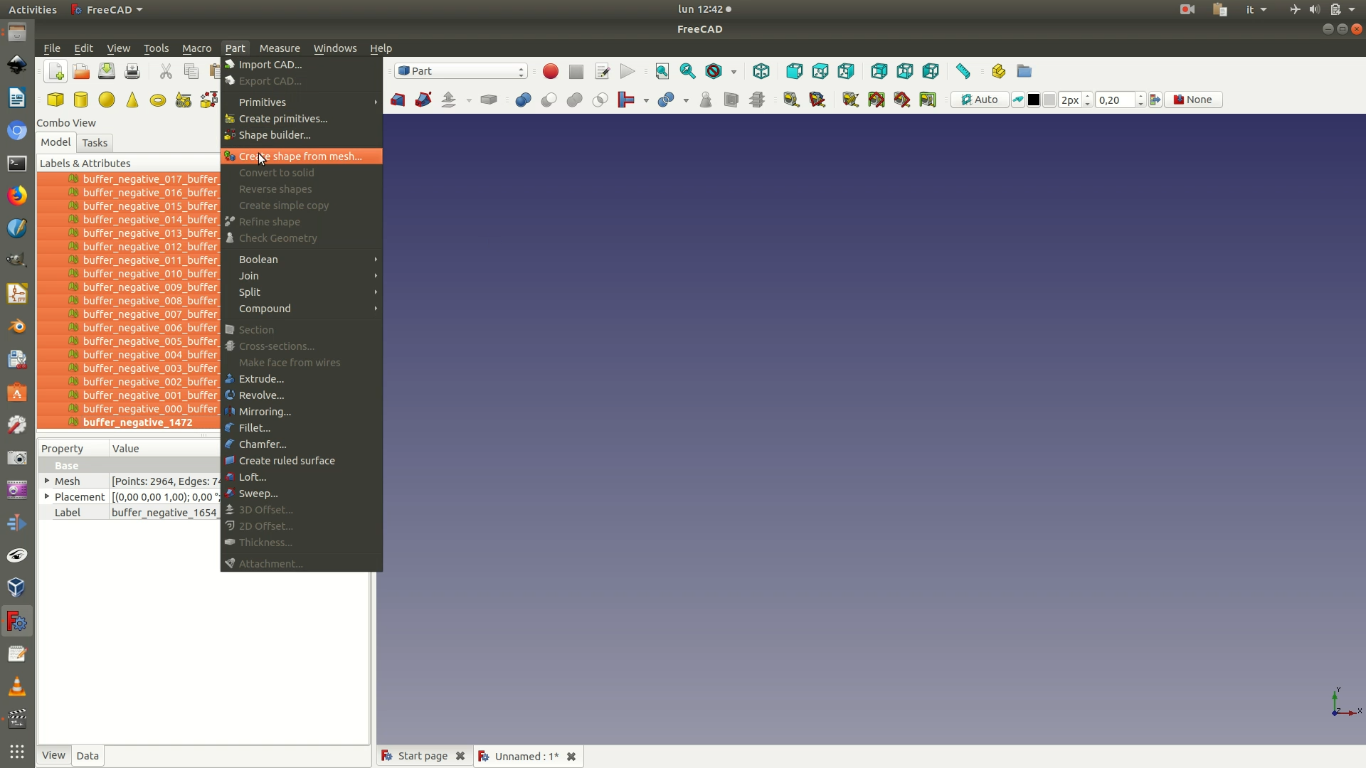Click the Boolean union spheres icon
This screenshot has height=768, width=1366.
click(x=575, y=100)
